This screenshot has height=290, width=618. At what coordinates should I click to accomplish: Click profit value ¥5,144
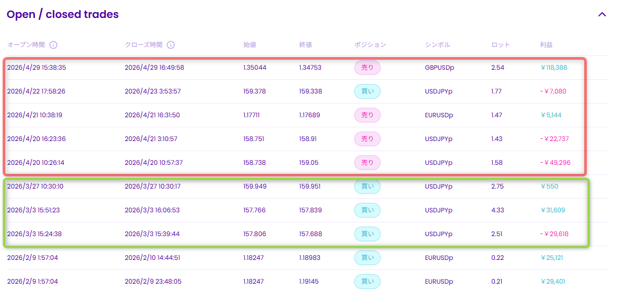click(551, 115)
